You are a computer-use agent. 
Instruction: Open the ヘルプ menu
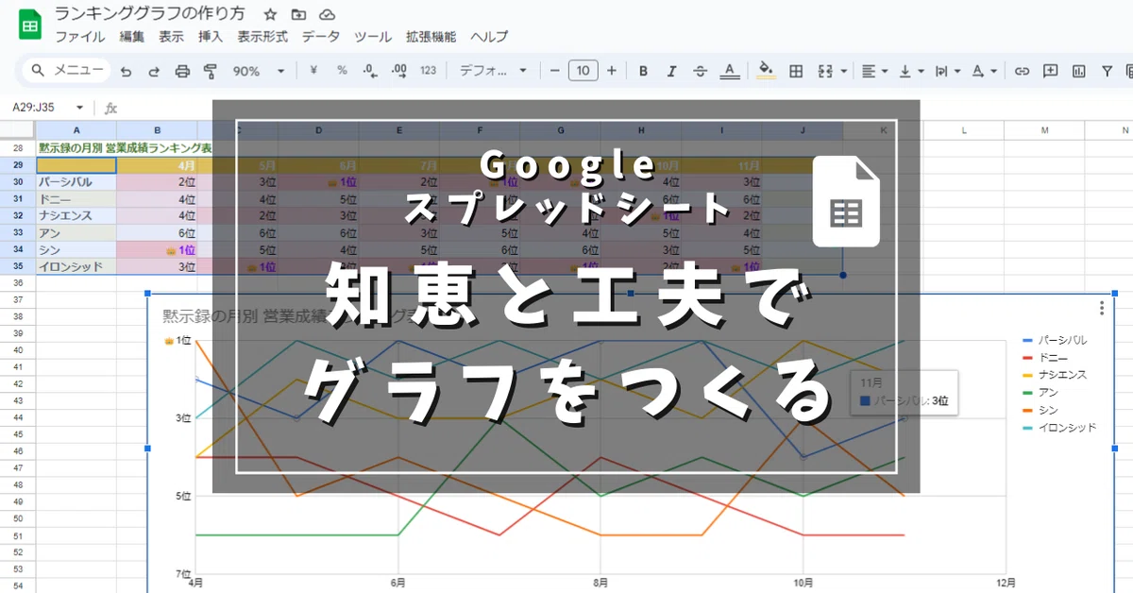[489, 37]
